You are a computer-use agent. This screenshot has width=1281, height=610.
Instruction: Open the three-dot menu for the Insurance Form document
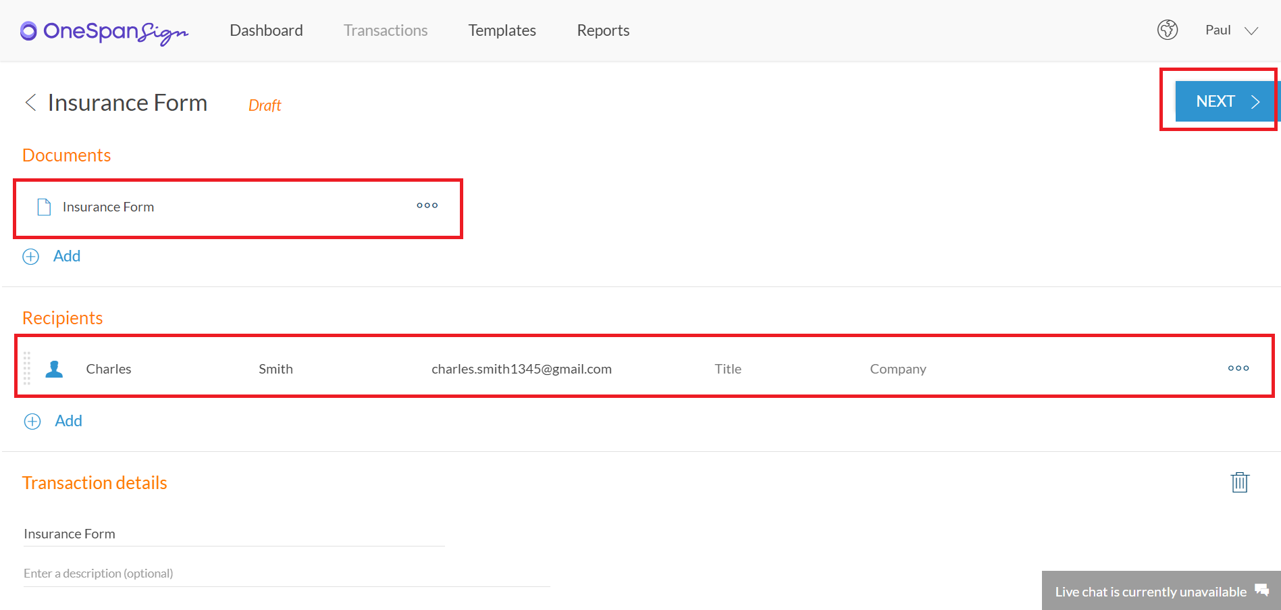pos(427,205)
